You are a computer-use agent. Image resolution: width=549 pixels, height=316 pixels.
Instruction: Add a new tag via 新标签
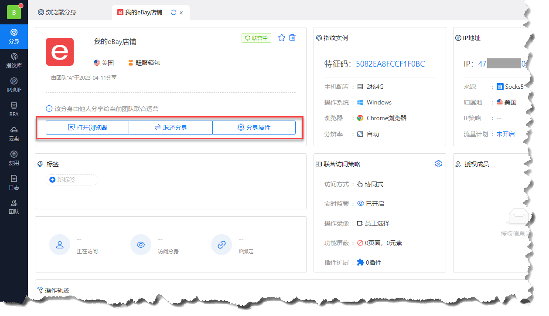click(x=72, y=180)
